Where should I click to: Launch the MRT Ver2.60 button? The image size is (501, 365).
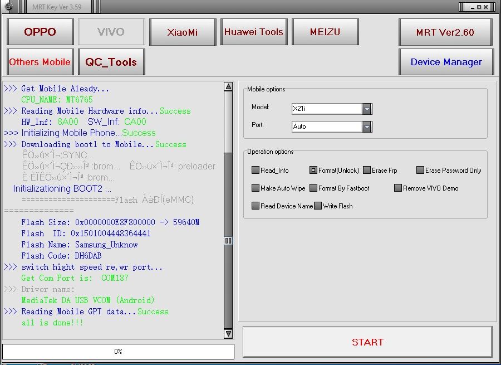coord(445,32)
